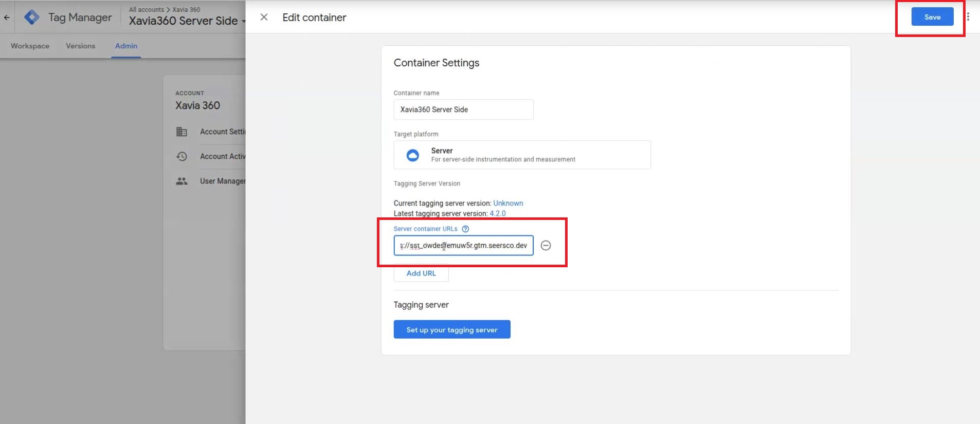Click the Tag Manager diamond logo
The height and width of the screenshot is (424, 980).
(32, 17)
